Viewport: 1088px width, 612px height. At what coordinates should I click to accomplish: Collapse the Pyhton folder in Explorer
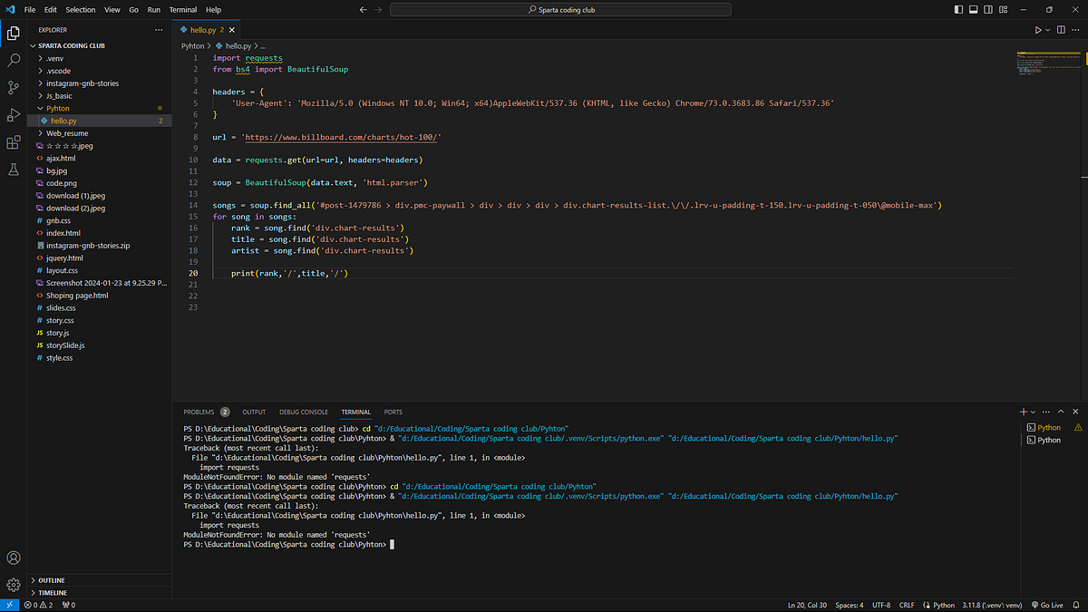(x=40, y=108)
